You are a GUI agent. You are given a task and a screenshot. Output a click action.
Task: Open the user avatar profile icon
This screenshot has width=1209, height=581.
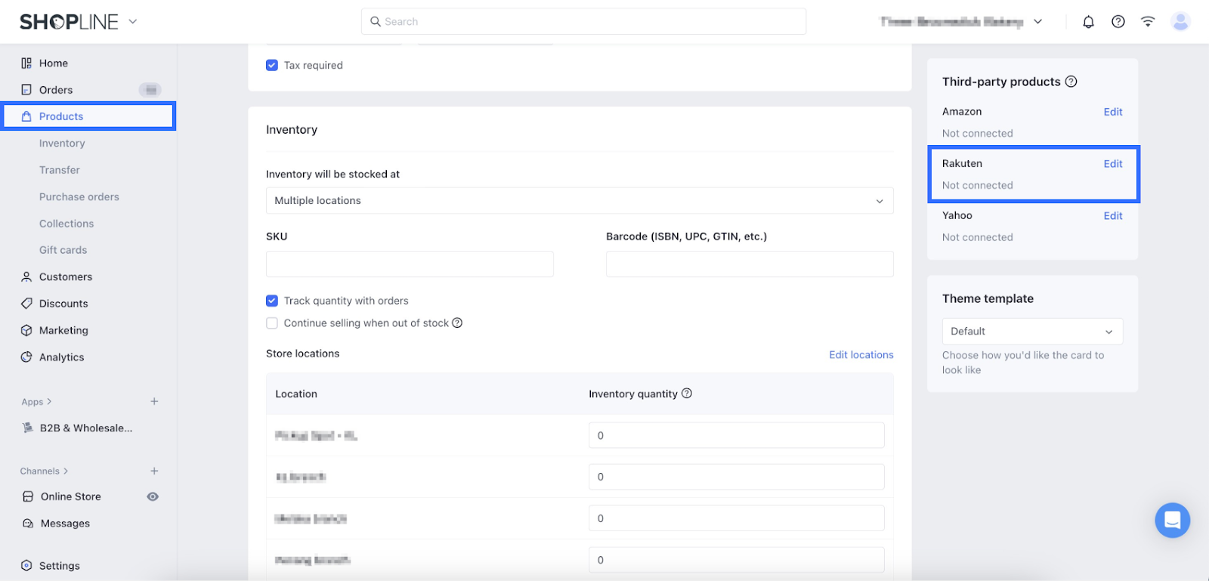[x=1180, y=22]
